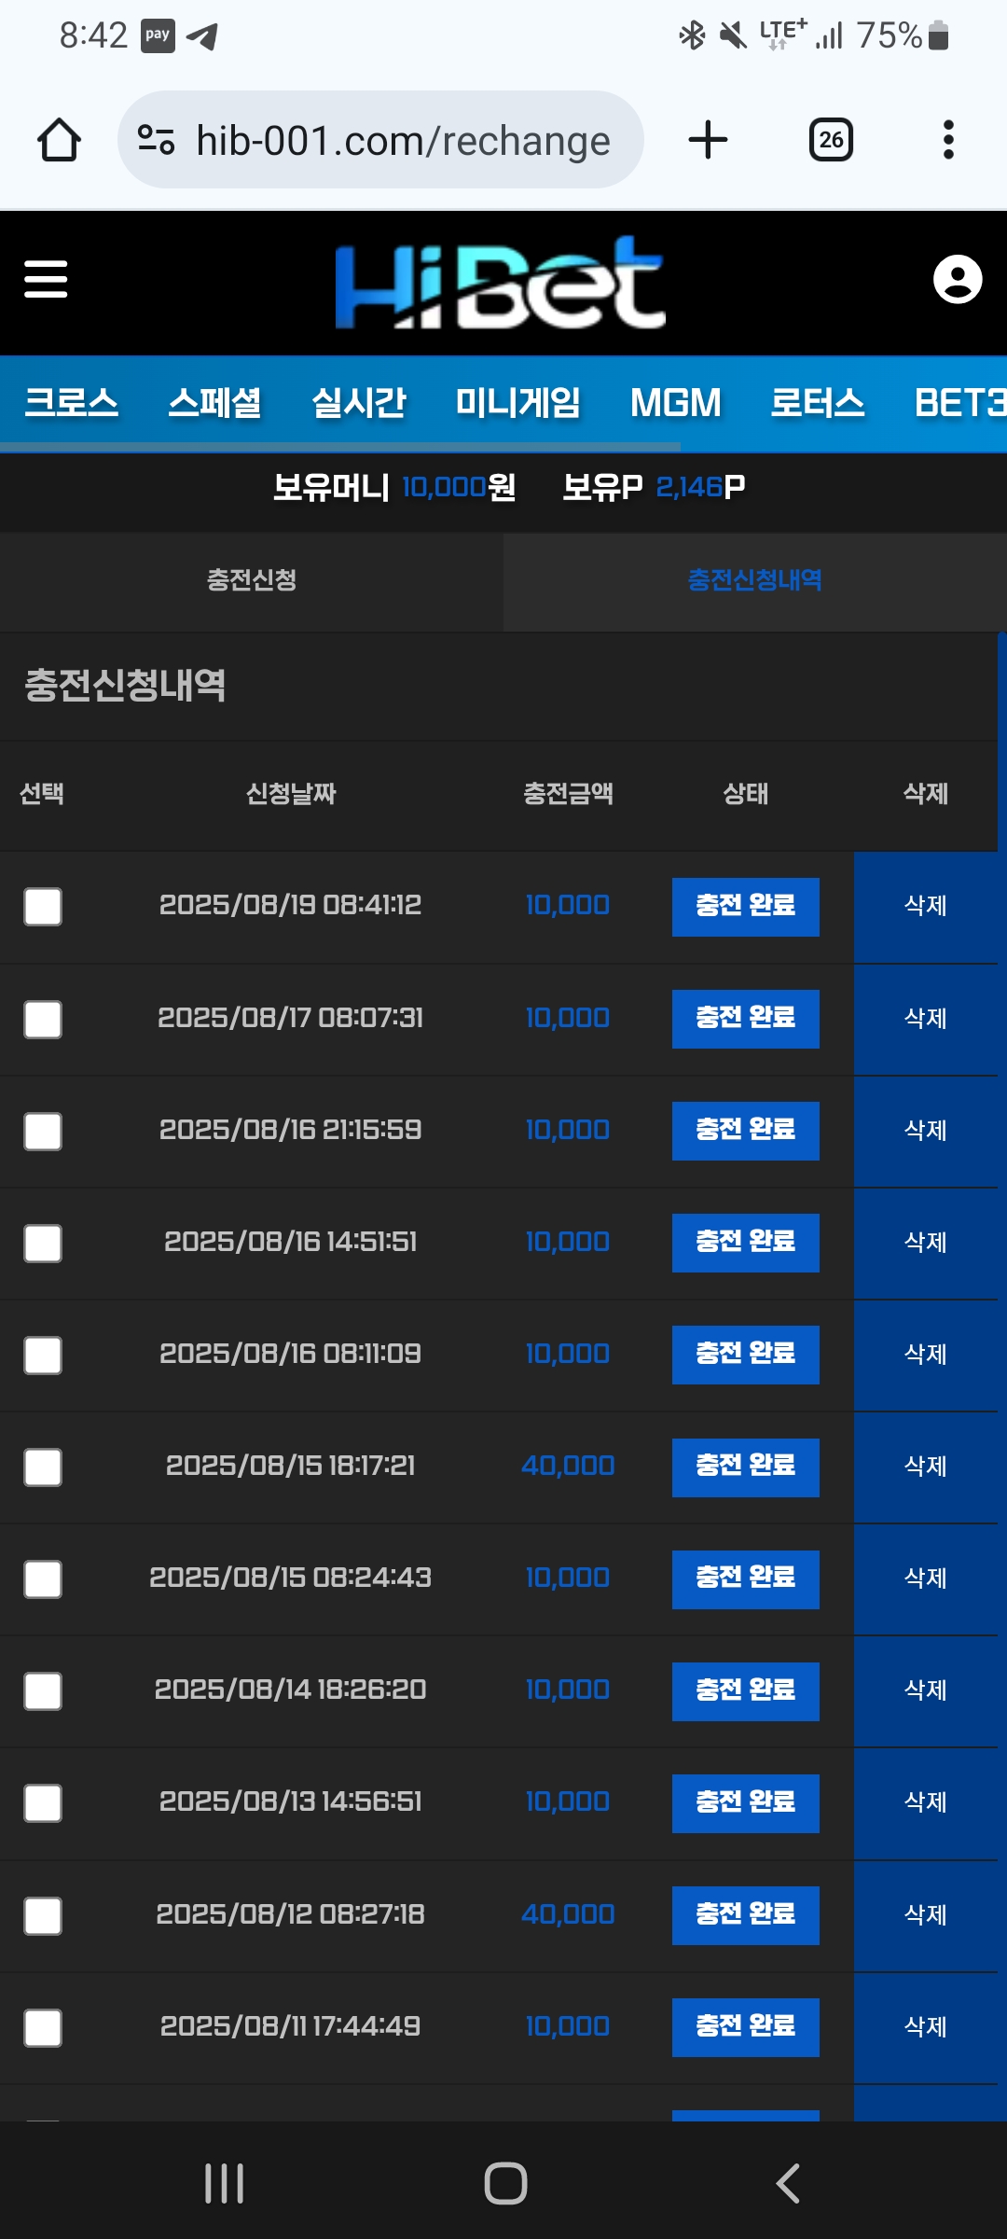Show the 26 open tabs
The height and width of the screenshot is (2239, 1007).
(831, 141)
